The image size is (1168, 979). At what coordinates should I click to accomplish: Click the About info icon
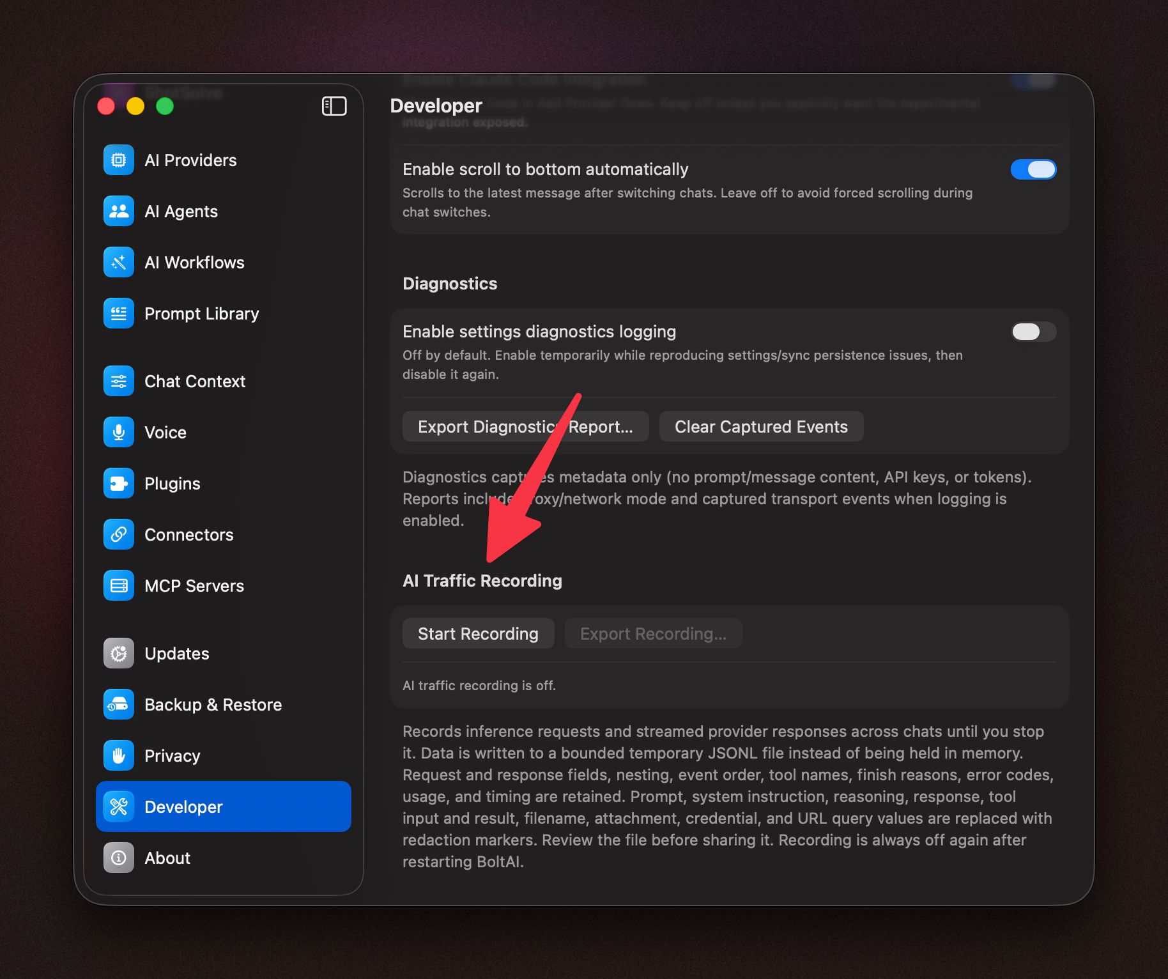(119, 858)
